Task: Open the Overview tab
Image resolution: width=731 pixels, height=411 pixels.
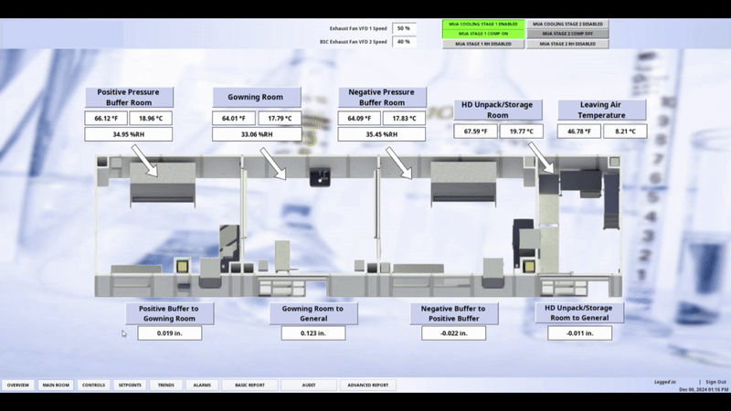Action: [x=18, y=385]
